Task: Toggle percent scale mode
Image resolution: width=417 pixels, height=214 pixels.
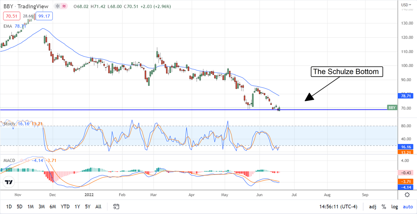Action: (x=384, y=207)
